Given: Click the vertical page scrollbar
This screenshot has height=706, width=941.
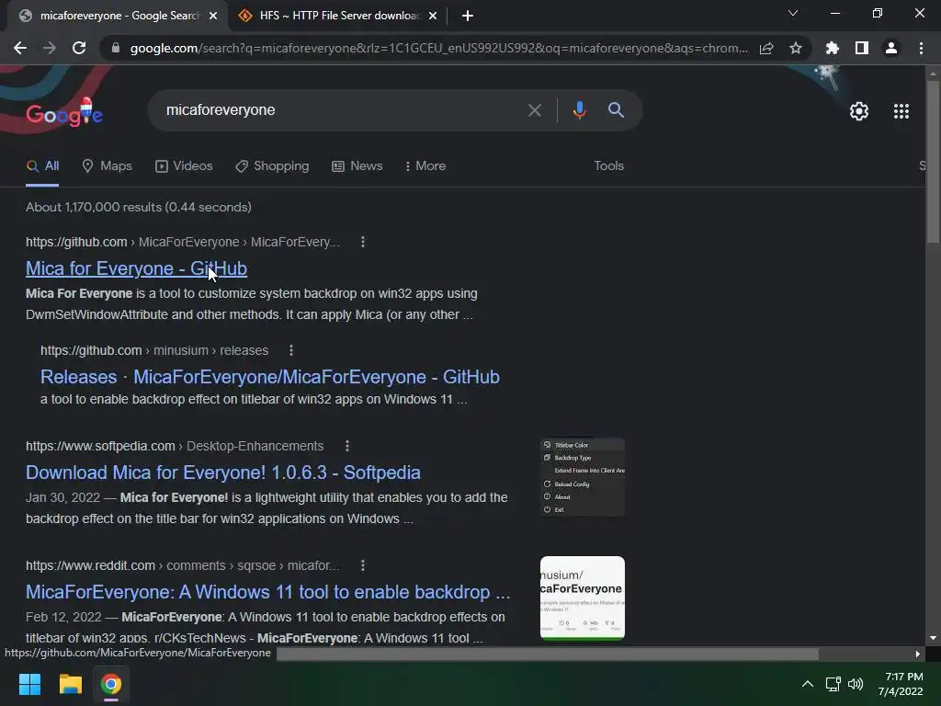Looking at the screenshot, I should pos(932,162).
